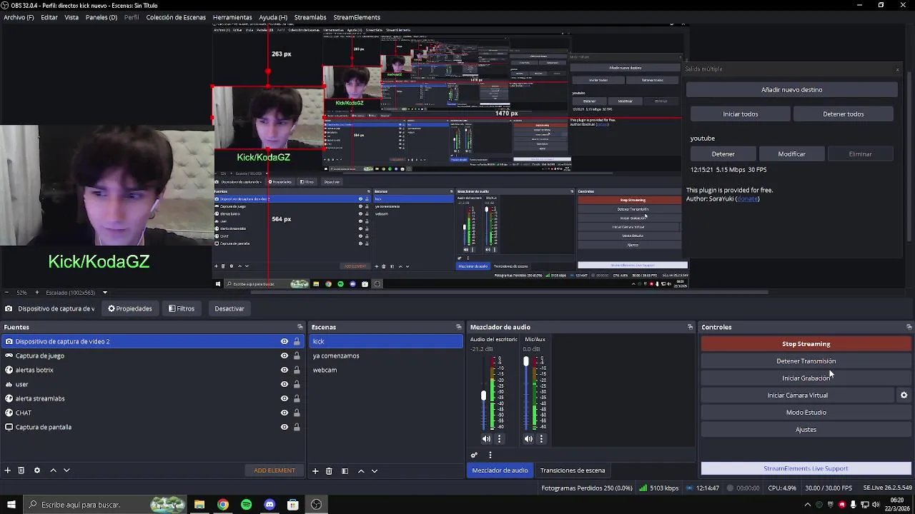This screenshot has height=514, width=915.
Task: Click Detener Transmisión button
Action: coord(806,361)
